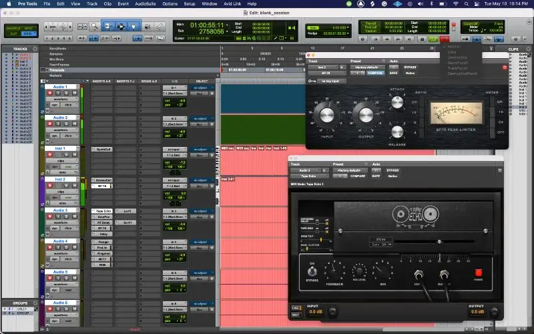Click Audio 1 track name field
Screen dimensions: 534x334
(x=61, y=87)
